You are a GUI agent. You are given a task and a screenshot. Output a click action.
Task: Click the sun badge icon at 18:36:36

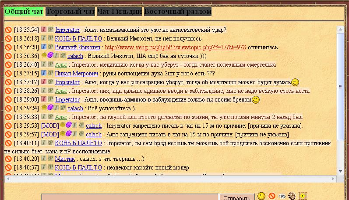pyautogui.click(x=44, y=55)
